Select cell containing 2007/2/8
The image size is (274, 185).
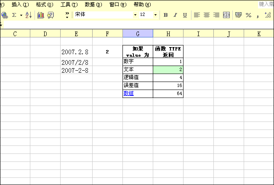[x=76, y=62]
